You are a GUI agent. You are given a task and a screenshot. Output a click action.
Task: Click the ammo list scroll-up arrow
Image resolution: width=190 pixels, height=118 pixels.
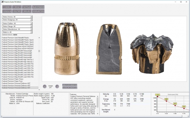39,38
